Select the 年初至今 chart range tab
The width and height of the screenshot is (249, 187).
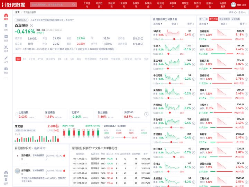tap(50, 59)
